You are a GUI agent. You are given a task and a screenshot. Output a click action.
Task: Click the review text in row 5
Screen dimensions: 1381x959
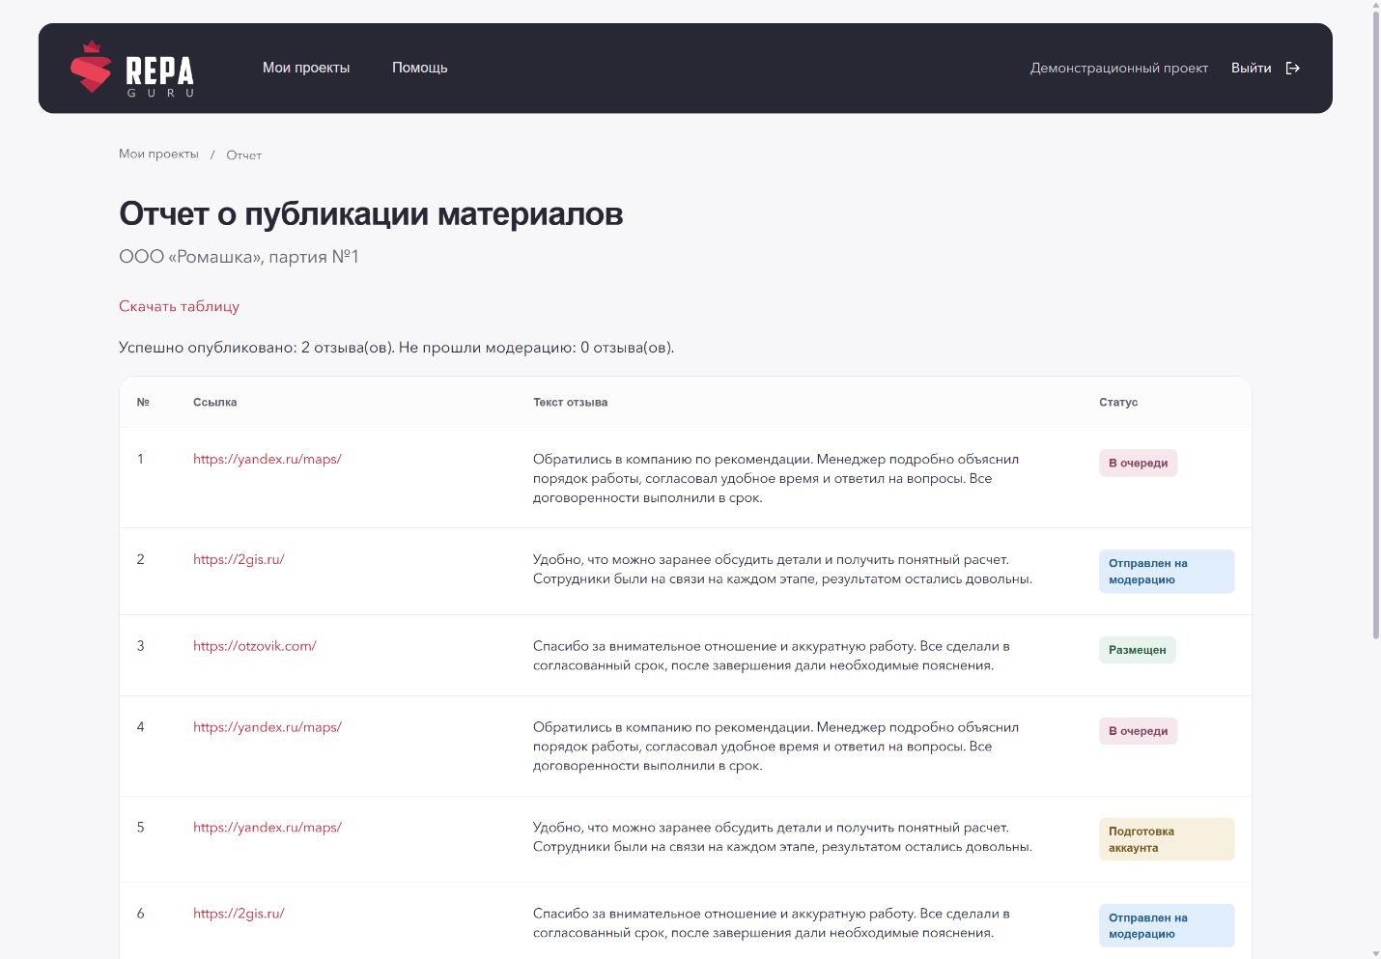[x=782, y=837]
